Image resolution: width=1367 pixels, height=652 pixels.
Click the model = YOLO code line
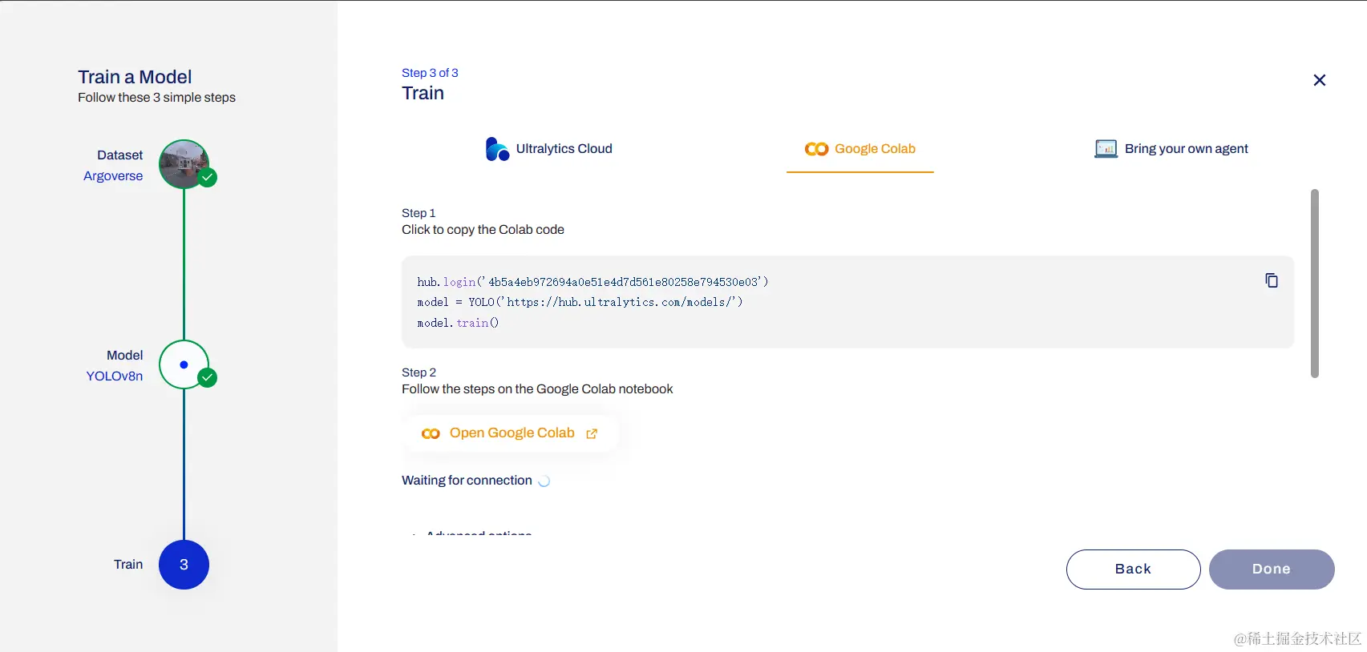point(580,302)
